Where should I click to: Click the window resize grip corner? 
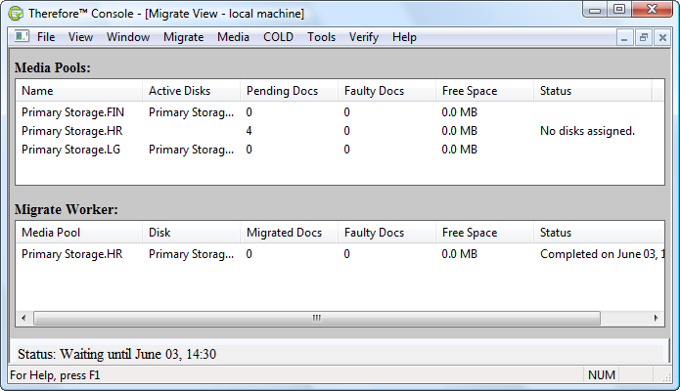tap(666, 377)
